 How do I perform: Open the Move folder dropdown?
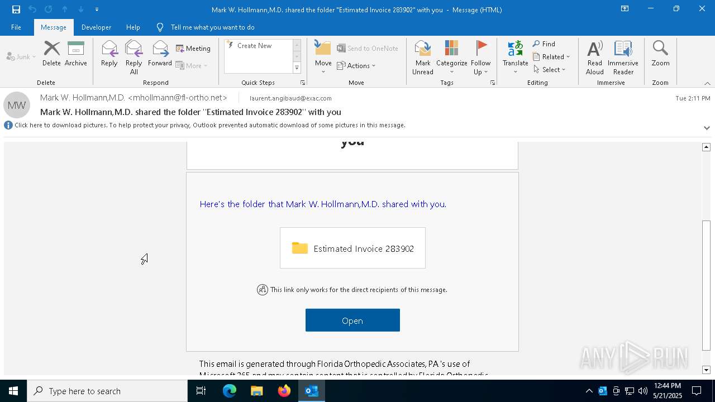pos(323,58)
